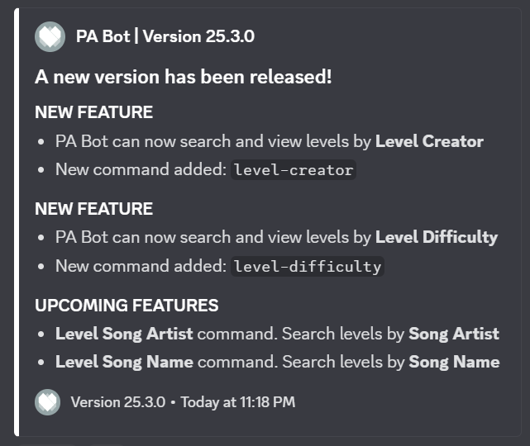Screen dimensions: 530x446
Task: Click the footer text 'Version 25.3.0'
Action: (116, 402)
